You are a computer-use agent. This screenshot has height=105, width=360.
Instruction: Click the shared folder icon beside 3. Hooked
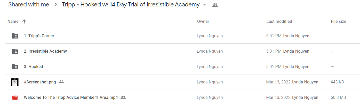tap(15, 67)
